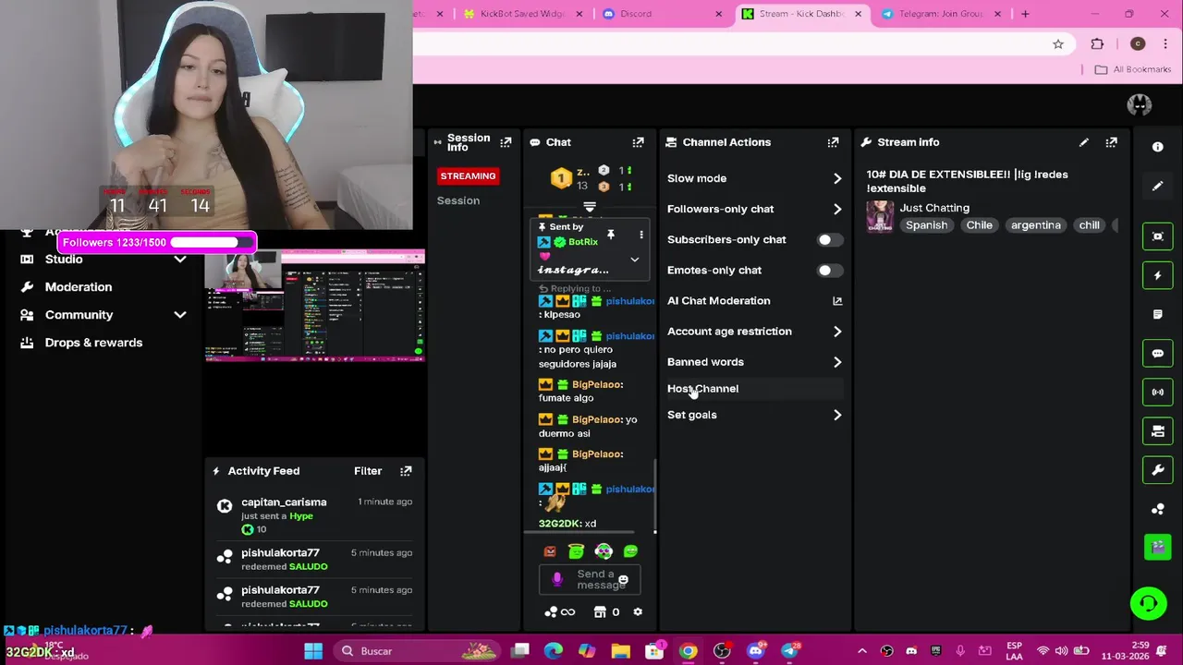This screenshot has height=665, width=1183.
Task: Open pinned message options menu
Action: pos(640,235)
